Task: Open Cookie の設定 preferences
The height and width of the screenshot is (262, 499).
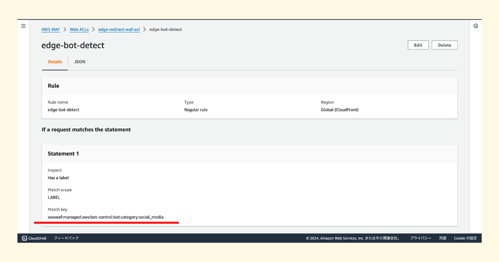Action: click(x=465, y=238)
